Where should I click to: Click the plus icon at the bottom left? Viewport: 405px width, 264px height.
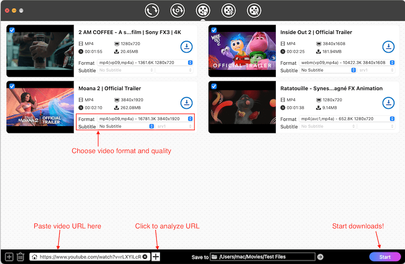(x=9, y=256)
